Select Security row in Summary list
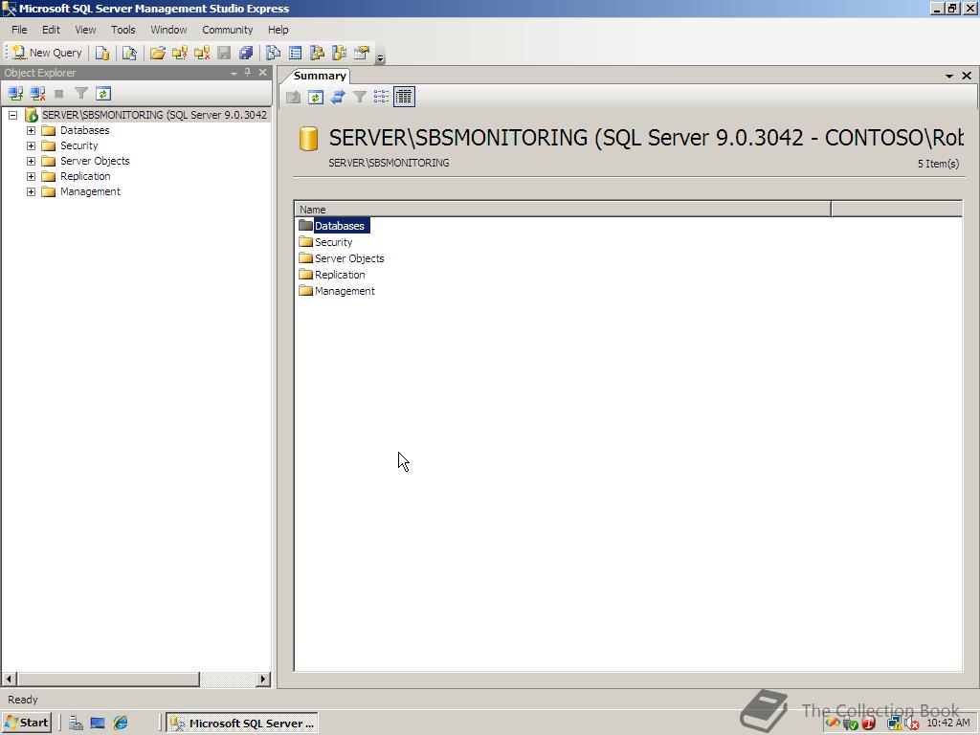Screen dimensions: 980x735 coord(325,242)
